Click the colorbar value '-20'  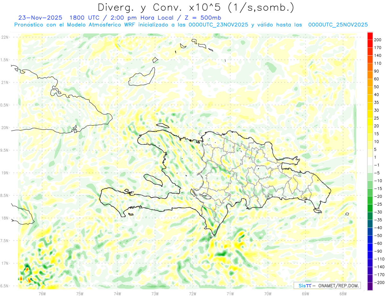point(378,196)
